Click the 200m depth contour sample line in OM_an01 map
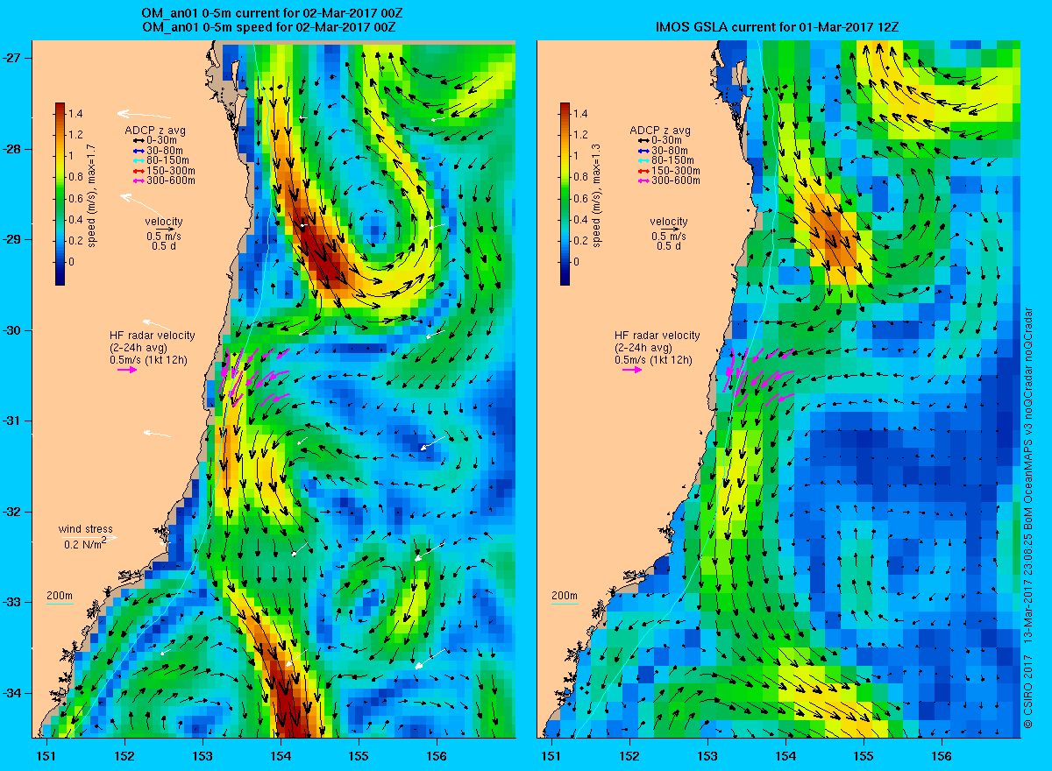The width and height of the screenshot is (1052, 771). pyautogui.click(x=59, y=604)
